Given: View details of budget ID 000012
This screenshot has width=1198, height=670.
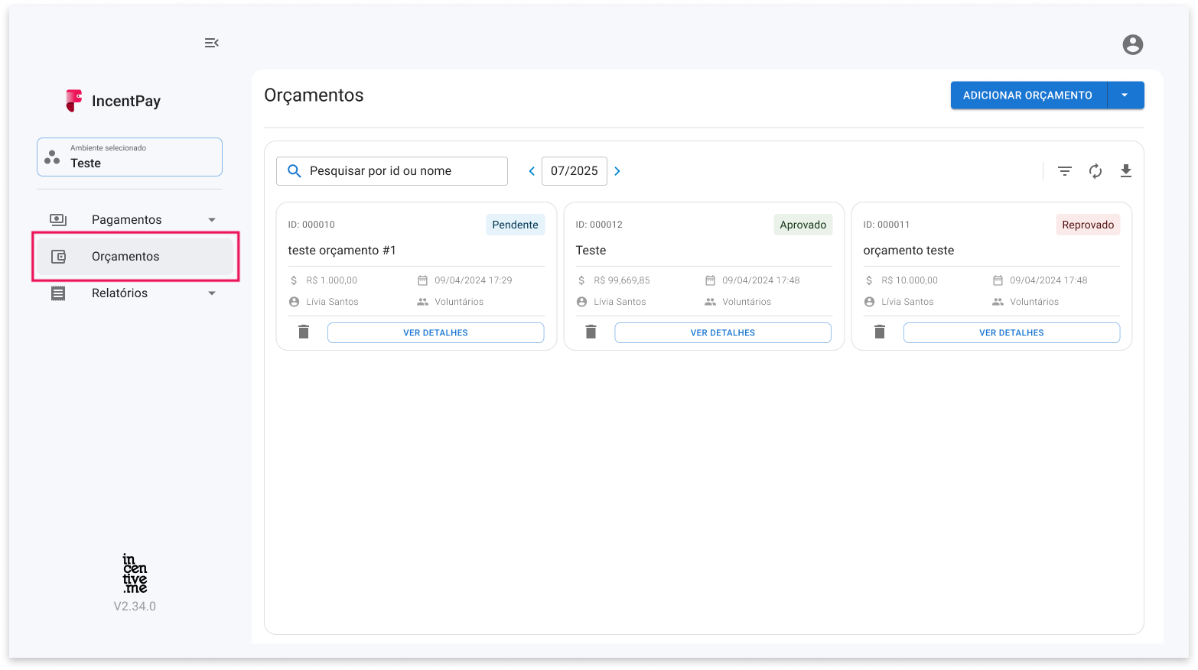Looking at the screenshot, I should (x=723, y=333).
